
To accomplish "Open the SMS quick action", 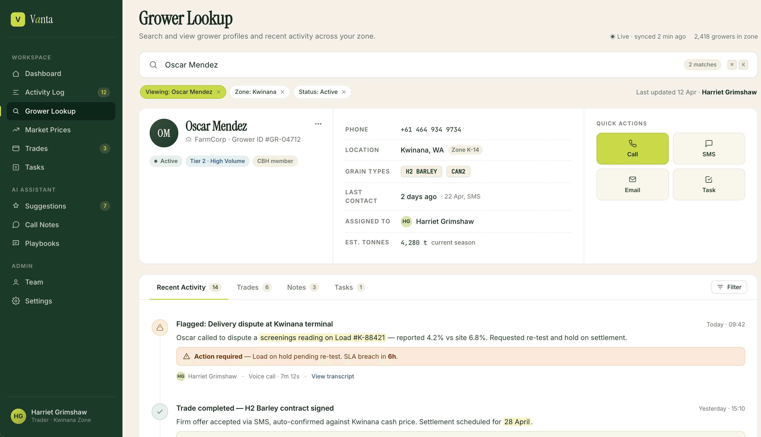I will [708, 148].
